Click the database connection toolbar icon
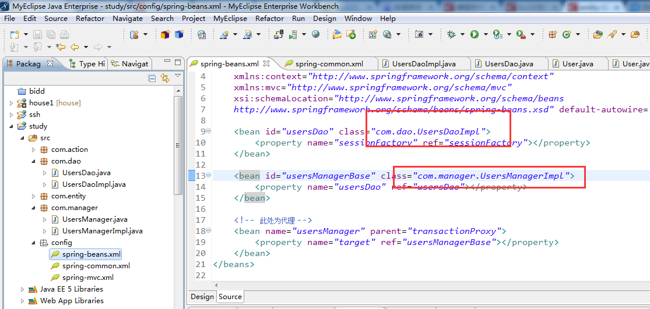 135,35
